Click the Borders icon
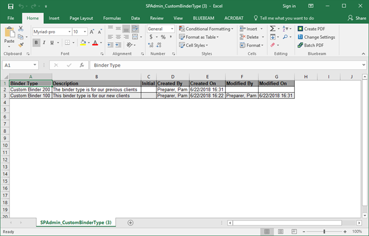 pyautogui.click(x=67, y=43)
